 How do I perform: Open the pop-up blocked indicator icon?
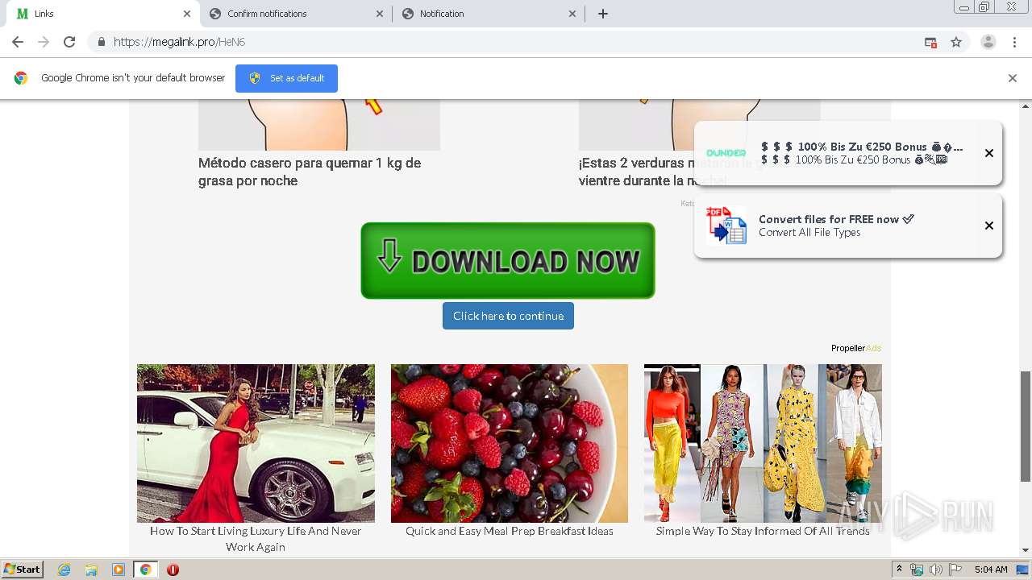(x=930, y=42)
